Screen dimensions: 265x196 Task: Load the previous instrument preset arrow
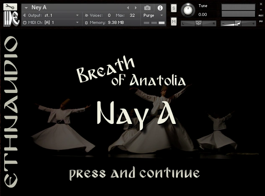point(128,8)
